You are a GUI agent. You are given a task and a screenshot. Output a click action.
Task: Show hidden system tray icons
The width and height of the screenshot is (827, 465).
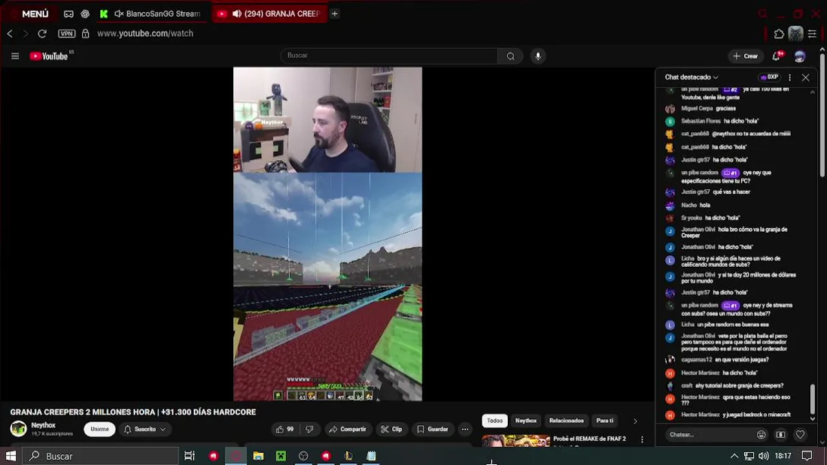(734, 456)
